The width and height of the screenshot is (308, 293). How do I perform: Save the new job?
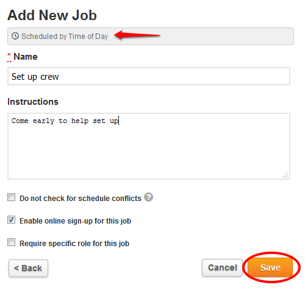click(270, 267)
